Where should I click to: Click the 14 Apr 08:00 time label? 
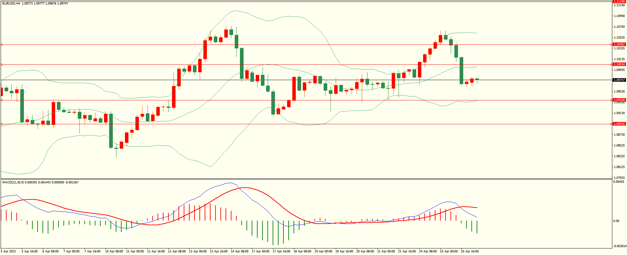(240, 251)
